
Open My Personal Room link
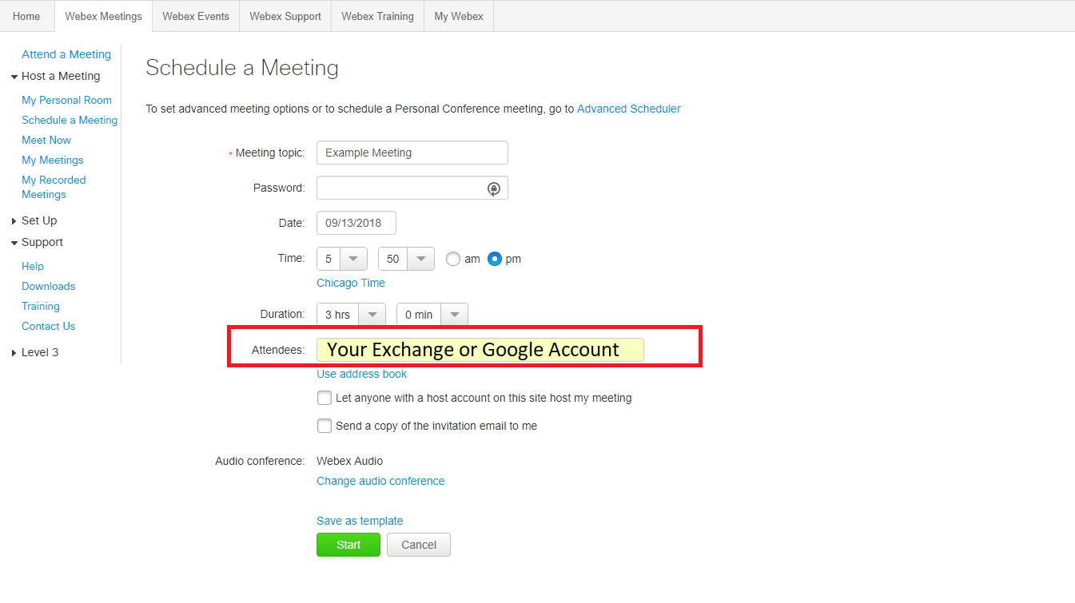pos(66,100)
